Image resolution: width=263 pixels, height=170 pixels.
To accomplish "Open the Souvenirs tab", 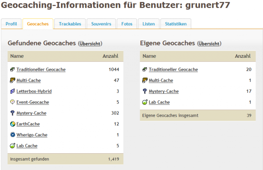I will [x=101, y=24].
